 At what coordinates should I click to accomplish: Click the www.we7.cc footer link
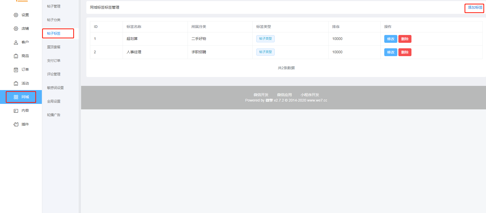click(x=317, y=100)
